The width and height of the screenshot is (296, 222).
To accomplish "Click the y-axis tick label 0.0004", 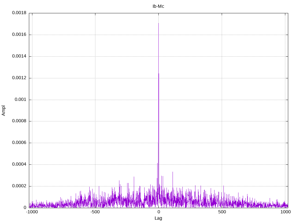I will tap(19, 164).
